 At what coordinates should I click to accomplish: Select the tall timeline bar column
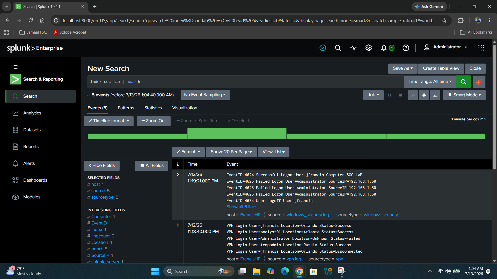tap(237, 134)
